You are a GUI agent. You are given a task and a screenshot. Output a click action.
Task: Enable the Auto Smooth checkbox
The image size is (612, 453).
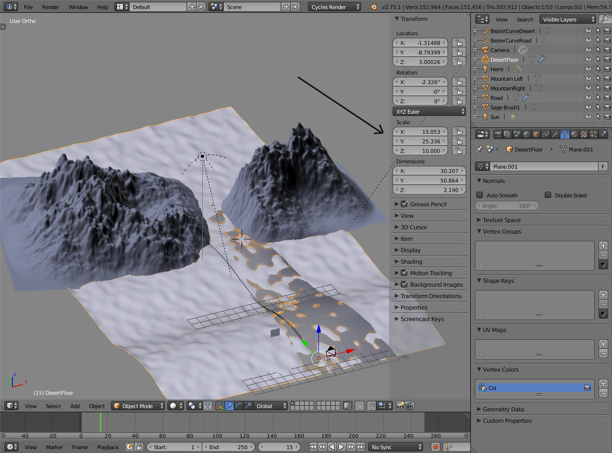(x=480, y=195)
